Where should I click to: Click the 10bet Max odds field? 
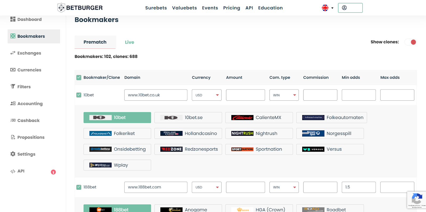click(x=397, y=95)
